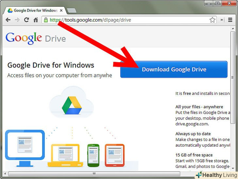238x179 pixels.
Task: Click '15 GB of free space' heading
Action: pyautogui.click(x=194, y=155)
